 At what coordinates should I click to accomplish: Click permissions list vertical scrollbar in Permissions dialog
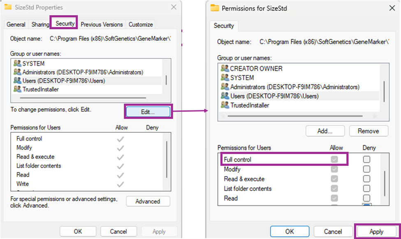[384, 181]
